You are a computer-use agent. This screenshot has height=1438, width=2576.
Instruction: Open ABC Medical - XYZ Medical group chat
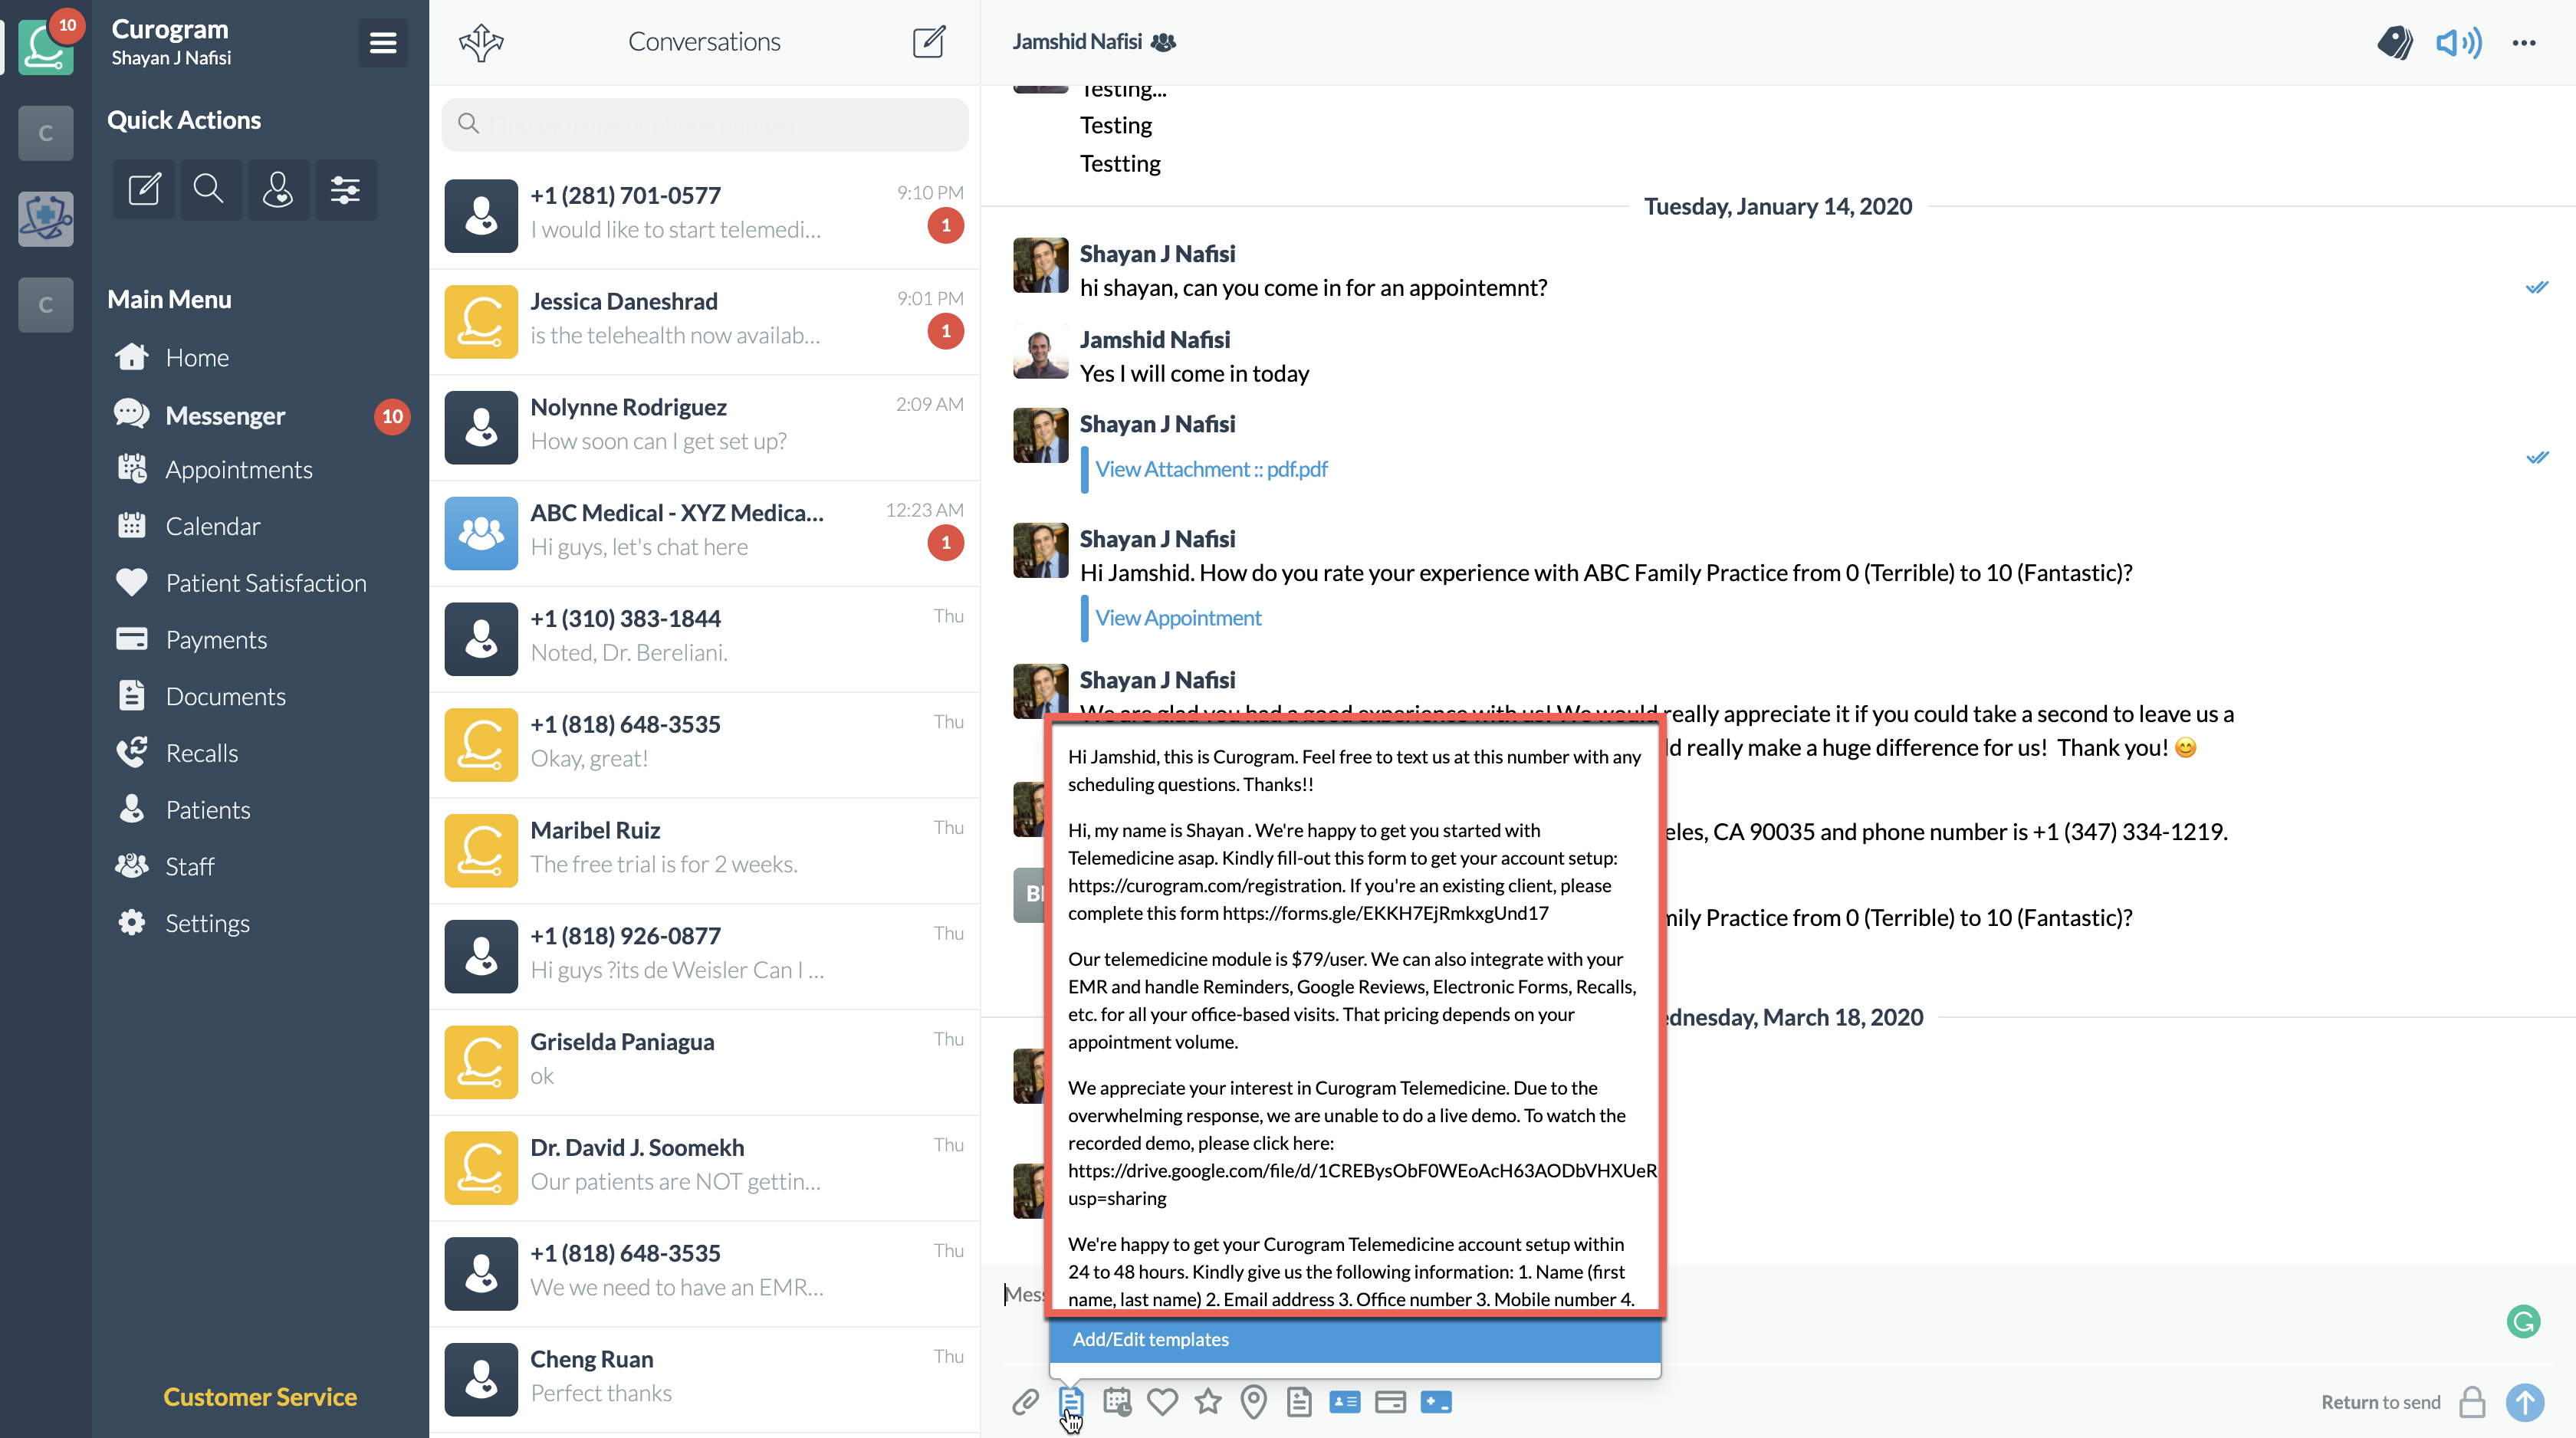click(x=705, y=533)
